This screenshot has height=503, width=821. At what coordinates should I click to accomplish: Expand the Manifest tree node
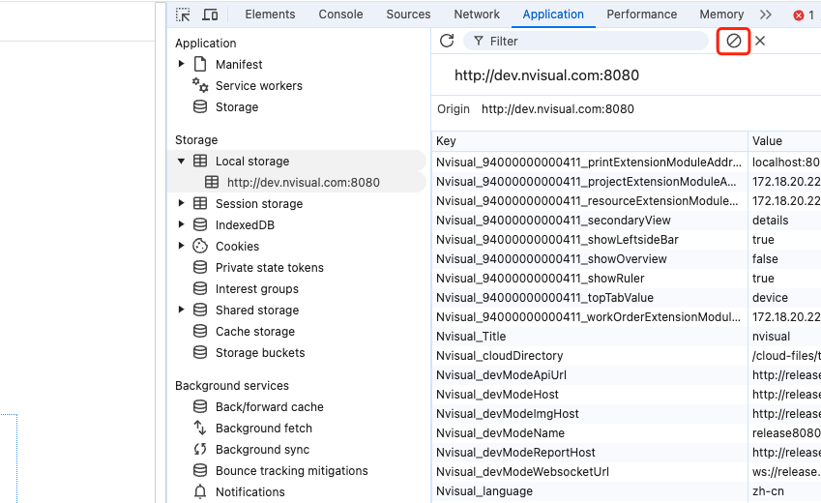[181, 65]
